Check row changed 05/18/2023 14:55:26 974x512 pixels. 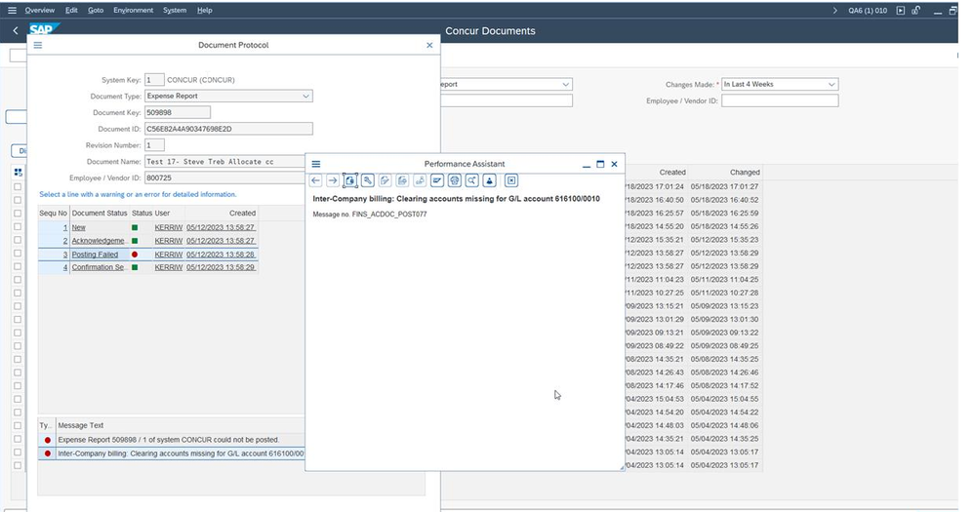pyautogui.click(x=18, y=226)
